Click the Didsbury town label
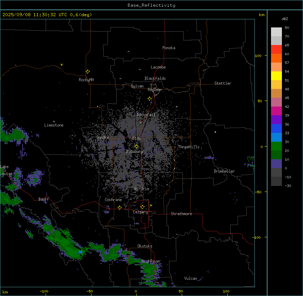Viewport: 303px width, 296px height. [135, 152]
